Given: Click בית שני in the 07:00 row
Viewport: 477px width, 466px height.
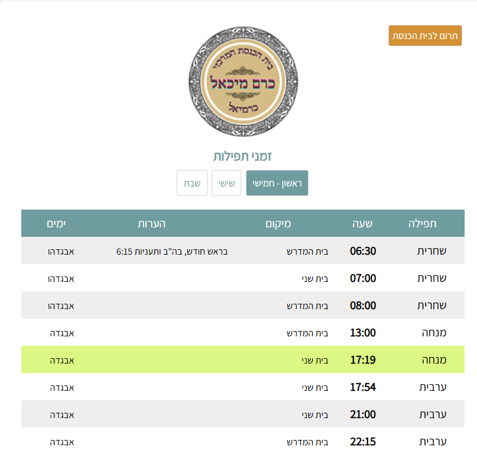Looking at the screenshot, I should coord(315,279).
